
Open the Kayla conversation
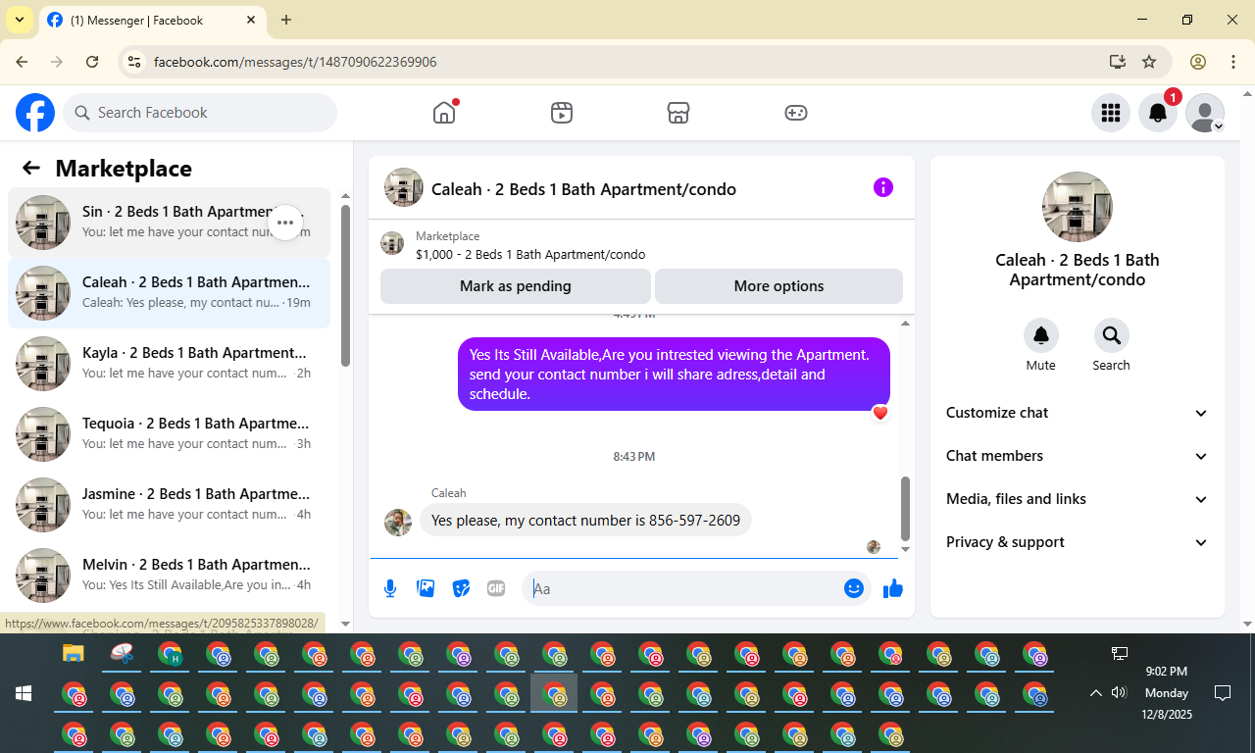[169, 364]
